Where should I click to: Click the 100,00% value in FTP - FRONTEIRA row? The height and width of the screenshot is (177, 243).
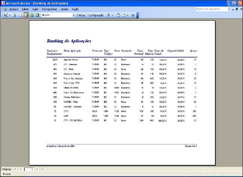(x=162, y=121)
